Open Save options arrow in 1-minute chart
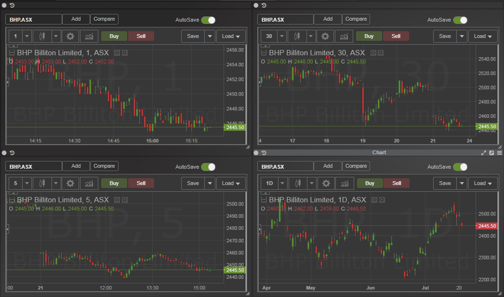The height and width of the screenshot is (297, 504). click(x=210, y=36)
